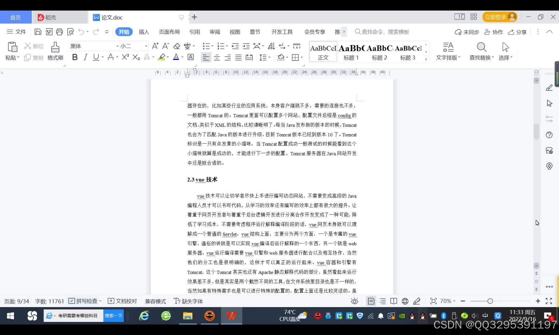Apply superscript formatting

[x=125, y=57]
